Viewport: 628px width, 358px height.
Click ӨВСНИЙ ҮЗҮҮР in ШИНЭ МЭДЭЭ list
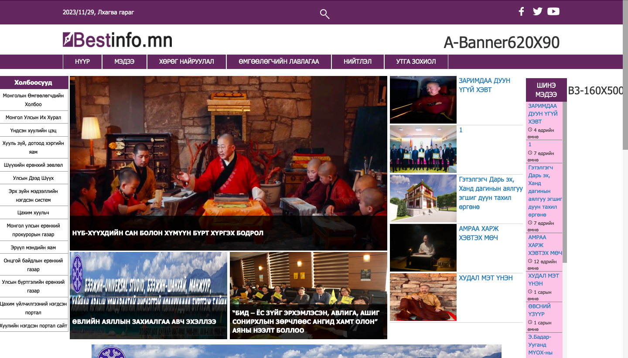click(539, 310)
